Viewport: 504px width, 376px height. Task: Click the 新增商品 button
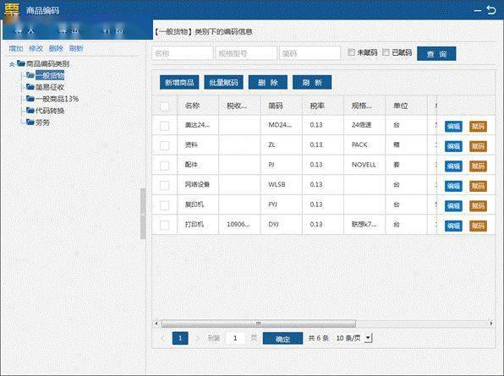click(x=179, y=83)
